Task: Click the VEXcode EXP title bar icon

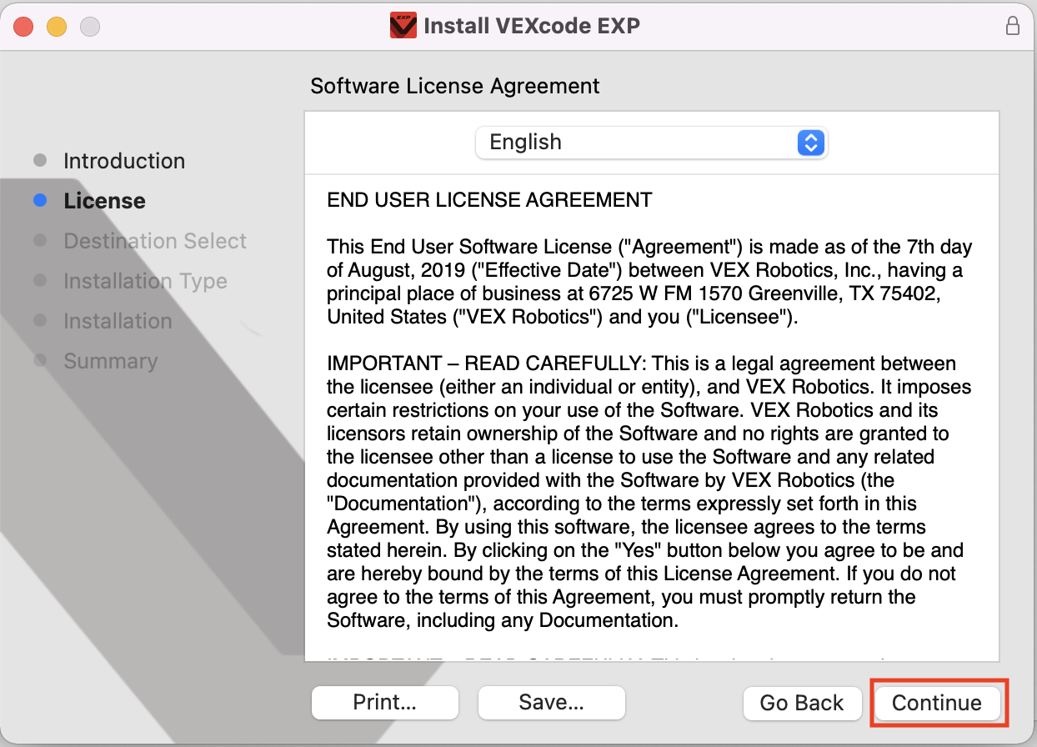Action: click(x=403, y=26)
